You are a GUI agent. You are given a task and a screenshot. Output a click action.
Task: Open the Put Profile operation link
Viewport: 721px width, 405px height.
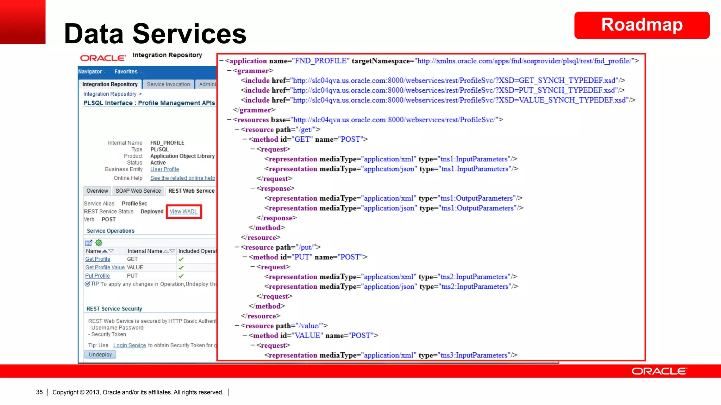[98, 276]
